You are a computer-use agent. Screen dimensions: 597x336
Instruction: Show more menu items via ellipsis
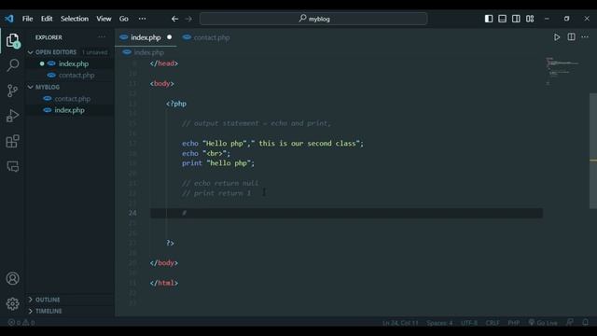click(142, 19)
